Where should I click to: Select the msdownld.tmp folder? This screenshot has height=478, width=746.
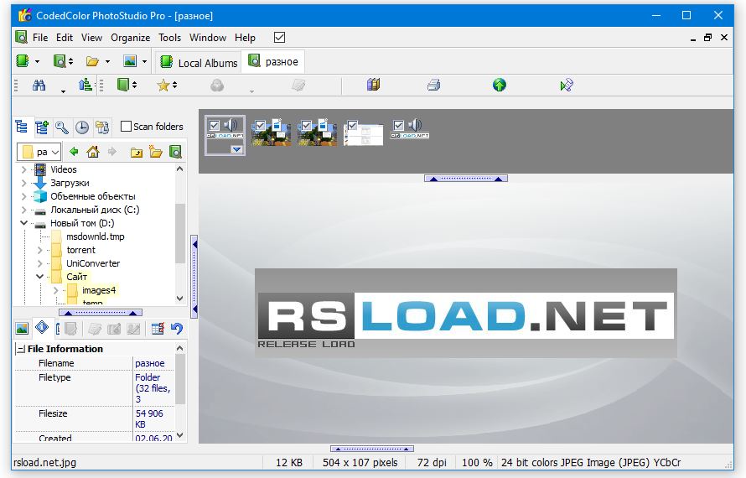[x=96, y=236]
